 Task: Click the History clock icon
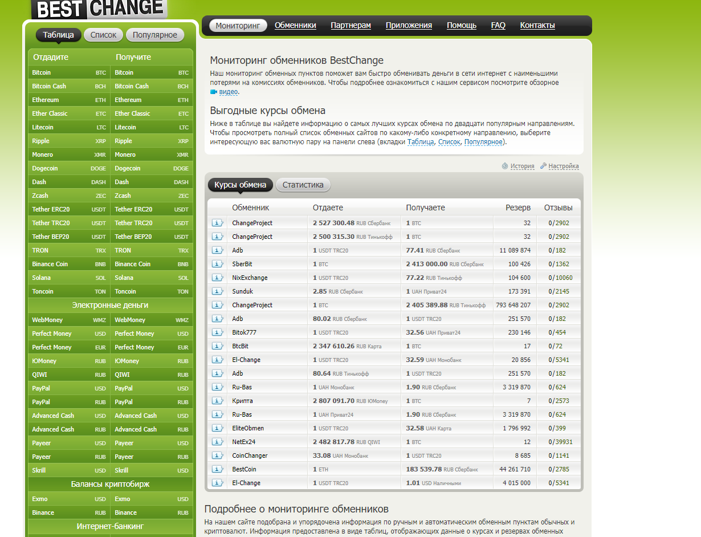pos(504,166)
